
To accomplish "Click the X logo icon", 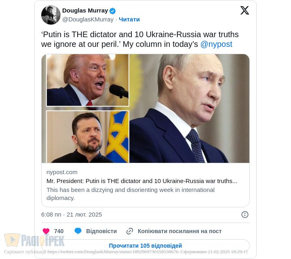I will point(245,11).
